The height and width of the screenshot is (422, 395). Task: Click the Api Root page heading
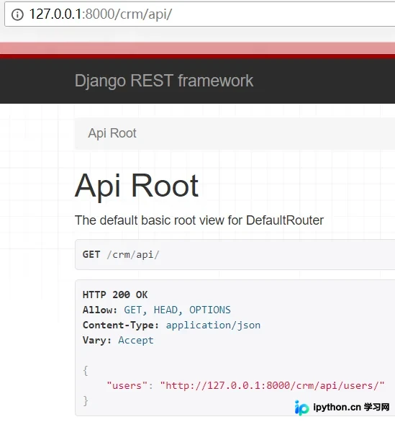pos(137,187)
